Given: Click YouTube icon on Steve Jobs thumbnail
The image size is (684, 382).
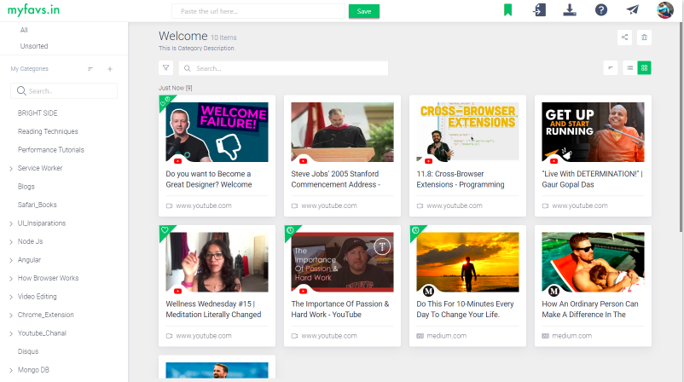Looking at the screenshot, I should [x=303, y=161].
